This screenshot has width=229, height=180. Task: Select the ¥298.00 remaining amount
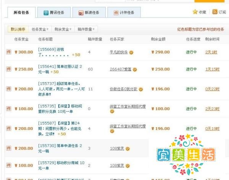[161, 52]
